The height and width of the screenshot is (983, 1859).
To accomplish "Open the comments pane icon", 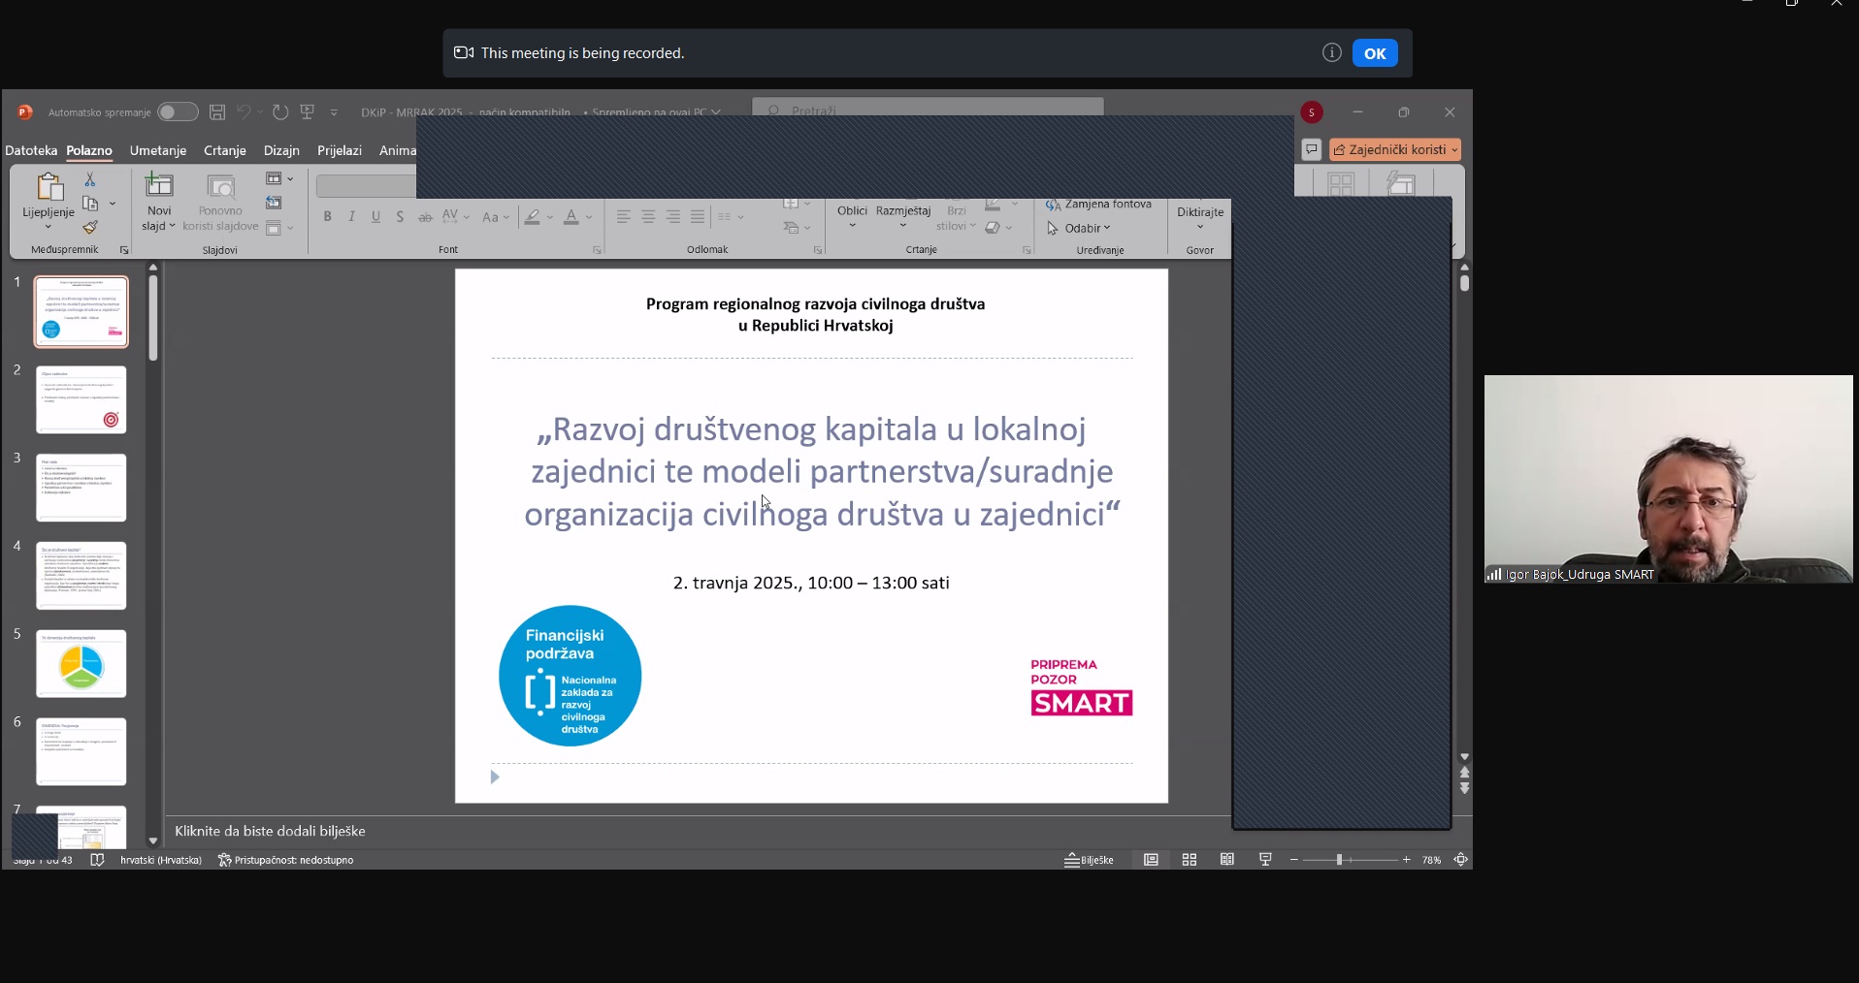I will click(x=1311, y=149).
